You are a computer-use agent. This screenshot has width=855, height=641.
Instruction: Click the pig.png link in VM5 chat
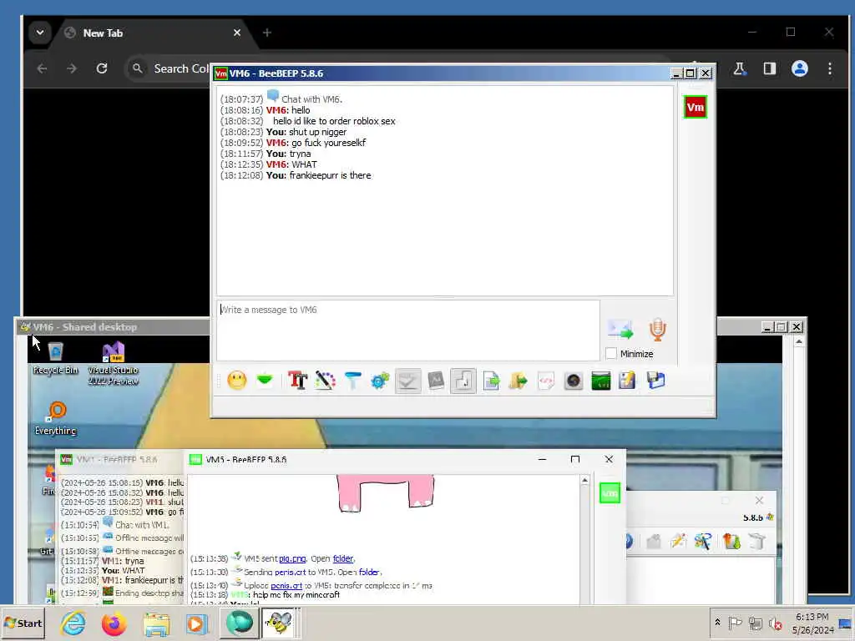click(292, 558)
